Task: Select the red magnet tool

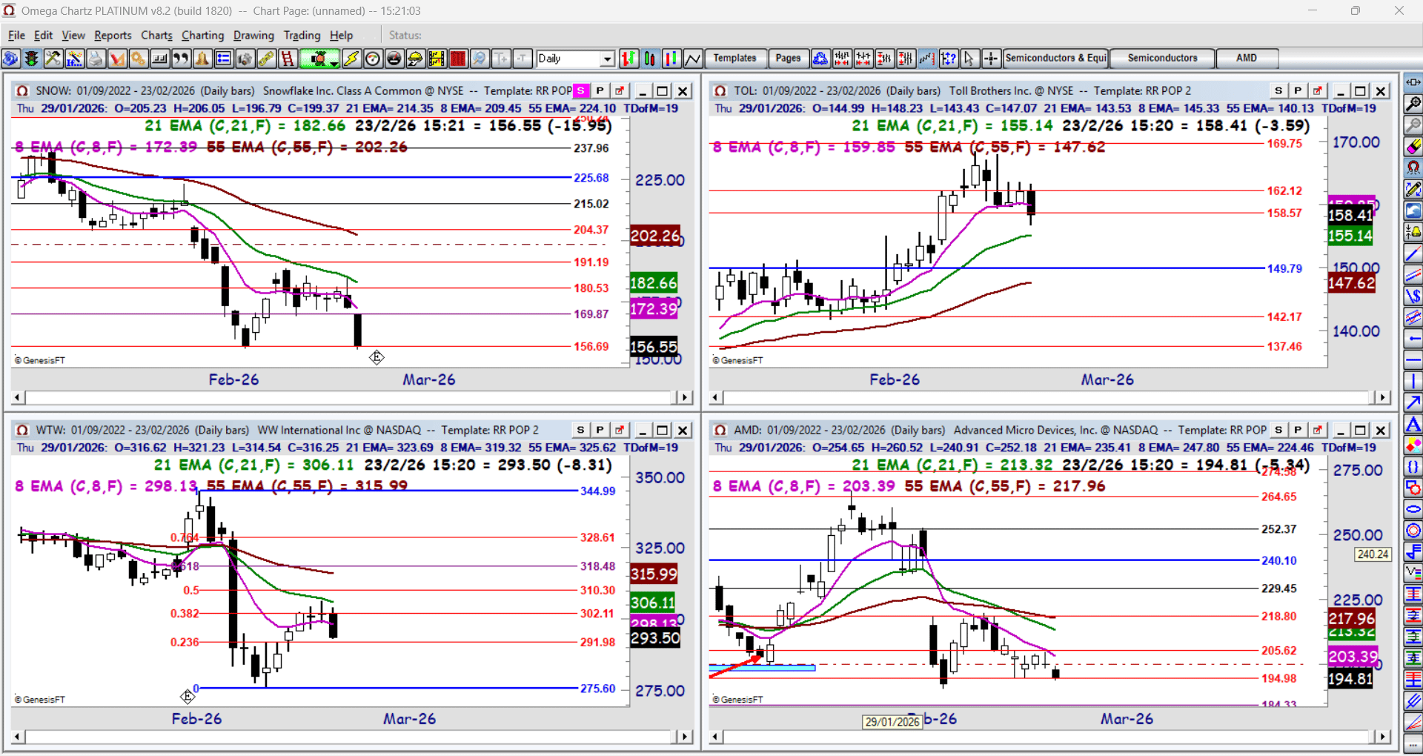Action: coord(1413,168)
